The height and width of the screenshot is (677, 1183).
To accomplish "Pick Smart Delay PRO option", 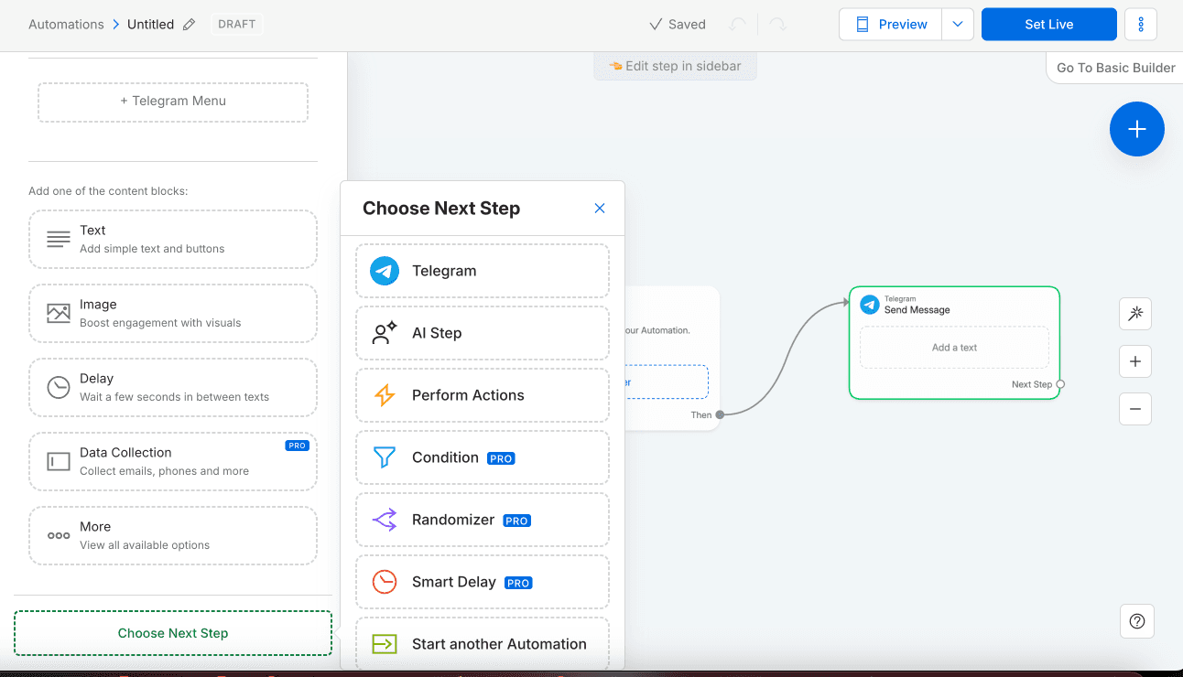I will tap(483, 582).
